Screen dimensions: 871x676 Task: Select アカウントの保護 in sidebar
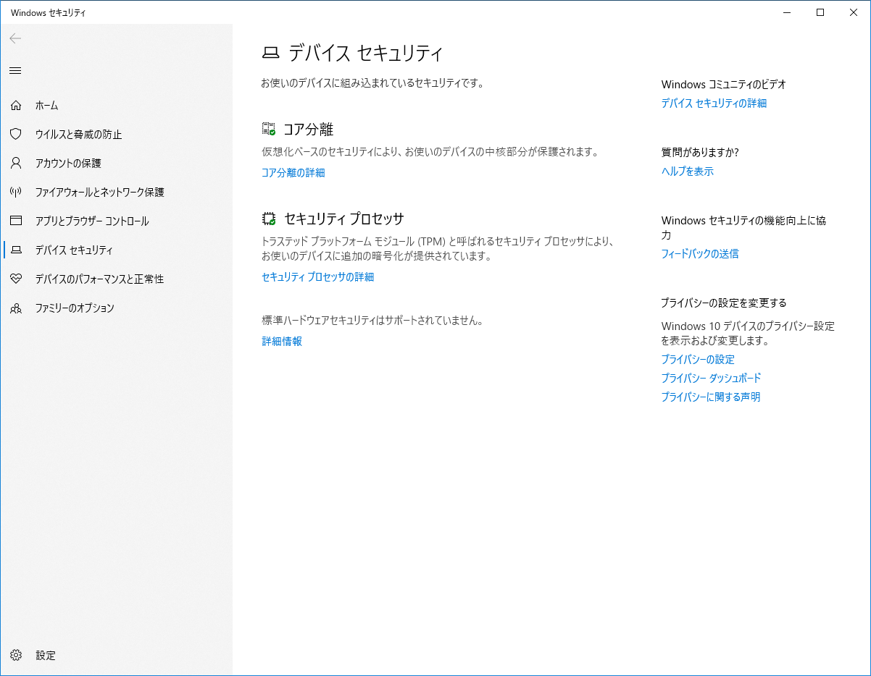click(68, 164)
